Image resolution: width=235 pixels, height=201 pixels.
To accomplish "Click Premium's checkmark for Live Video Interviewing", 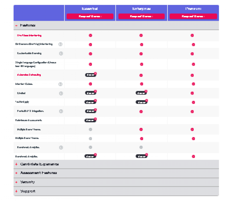I will [x=193, y=35].
